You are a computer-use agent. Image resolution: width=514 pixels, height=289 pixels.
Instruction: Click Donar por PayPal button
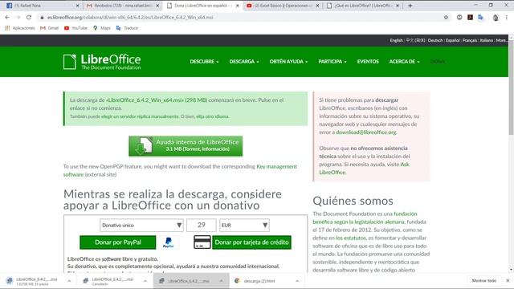[x=118, y=242]
